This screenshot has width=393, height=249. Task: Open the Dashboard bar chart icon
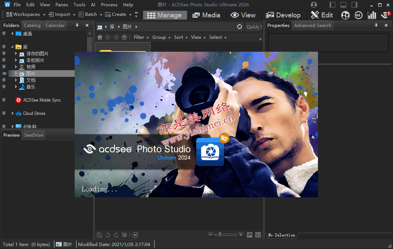(x=372, y=15)
